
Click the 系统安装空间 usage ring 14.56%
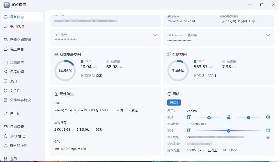(65, 71)
